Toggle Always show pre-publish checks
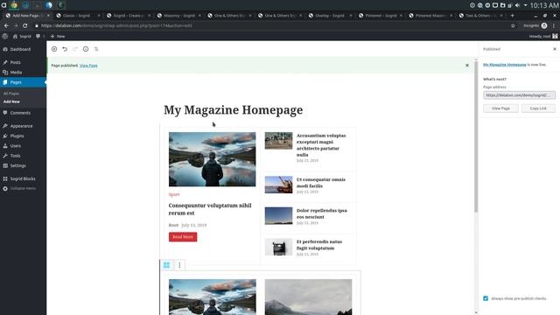Viewport: 560px width, 315px height. pyautogui.click(x=486, y=298)
